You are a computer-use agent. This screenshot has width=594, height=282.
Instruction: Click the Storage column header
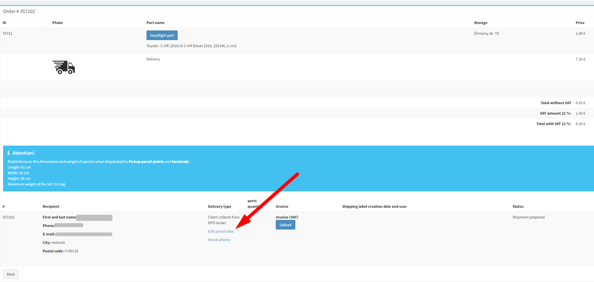click(x=481, y=23)
